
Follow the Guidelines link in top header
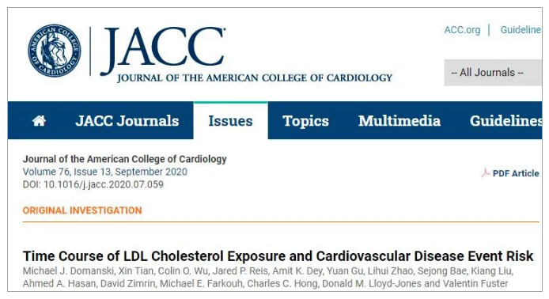[x=521, y=30]
